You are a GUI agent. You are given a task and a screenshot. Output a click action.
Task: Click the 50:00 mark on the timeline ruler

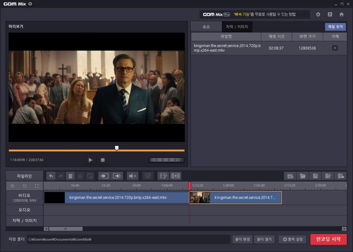click(136, 185)
